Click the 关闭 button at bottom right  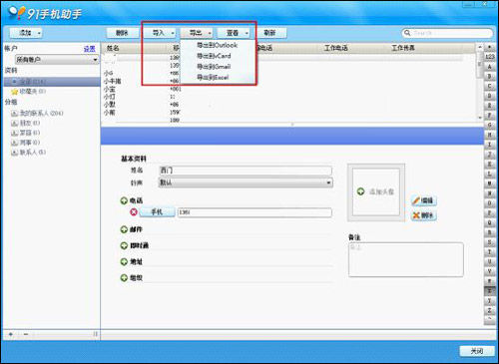476,351
